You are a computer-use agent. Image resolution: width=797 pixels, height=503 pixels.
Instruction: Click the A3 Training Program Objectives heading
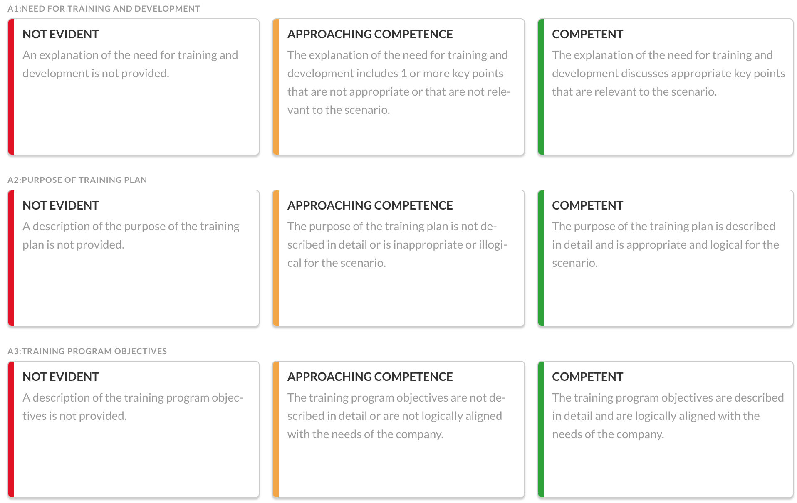point(87,351)
